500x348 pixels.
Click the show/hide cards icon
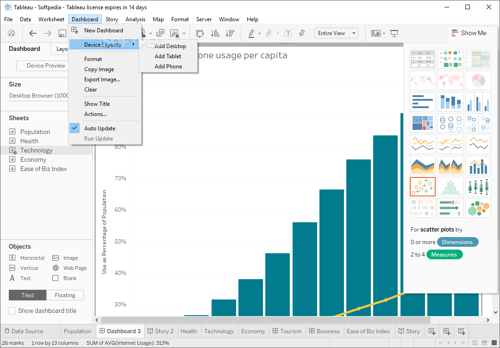[375, 33]
